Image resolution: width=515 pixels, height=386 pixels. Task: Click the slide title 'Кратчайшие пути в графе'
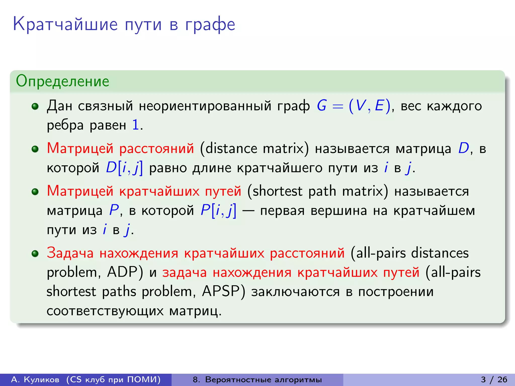click(x=124, y=24)
